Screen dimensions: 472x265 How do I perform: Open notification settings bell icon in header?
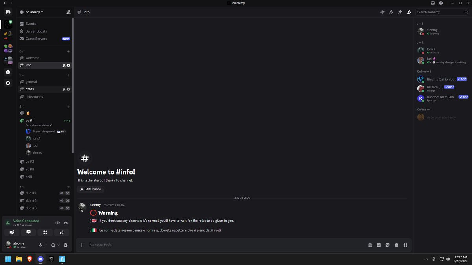(x=391, y=12)
